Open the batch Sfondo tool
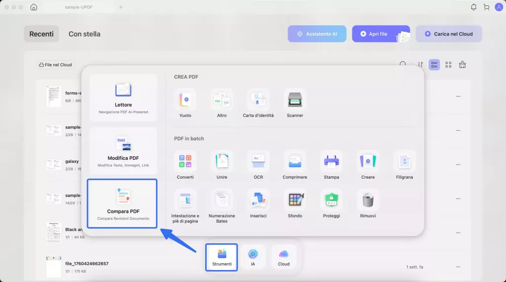The height and width of the screenshot is (282, 506). pos(295,203)
